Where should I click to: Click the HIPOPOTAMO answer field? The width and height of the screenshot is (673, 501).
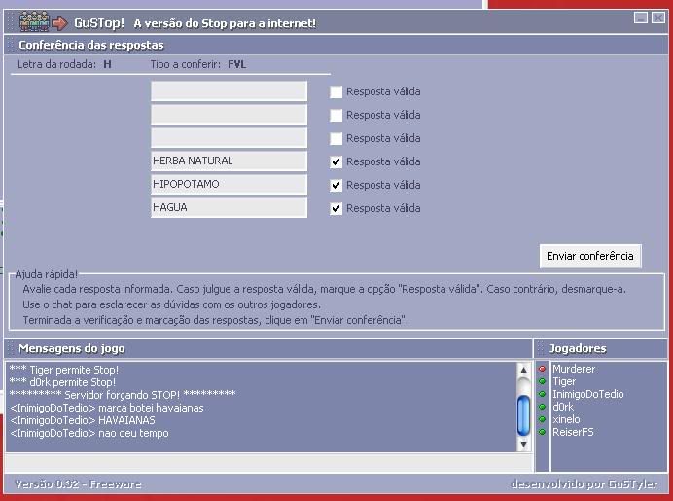pos(229,184)
